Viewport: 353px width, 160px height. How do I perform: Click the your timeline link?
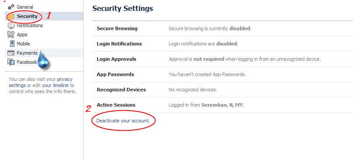(x=55, y=85)
